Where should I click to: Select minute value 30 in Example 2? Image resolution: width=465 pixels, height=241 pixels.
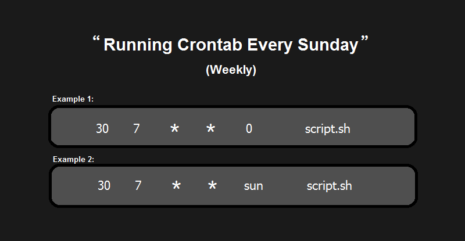104,186
